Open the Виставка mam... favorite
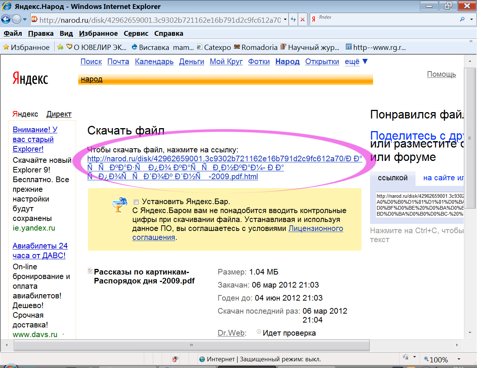Image resolution: width=477 pixels, height=368 pixels. click(162, 47)
